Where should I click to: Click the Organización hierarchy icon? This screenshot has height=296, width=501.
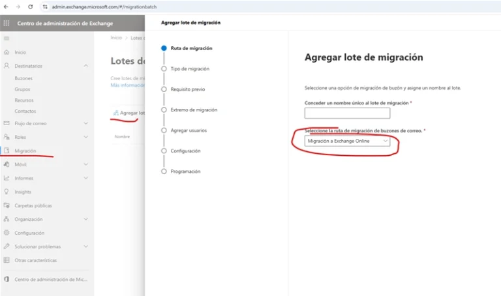pos(7,219)
